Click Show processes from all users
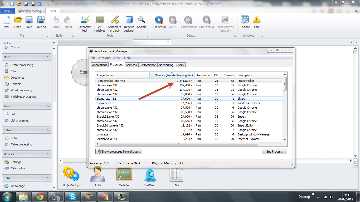 click(119, 151)
